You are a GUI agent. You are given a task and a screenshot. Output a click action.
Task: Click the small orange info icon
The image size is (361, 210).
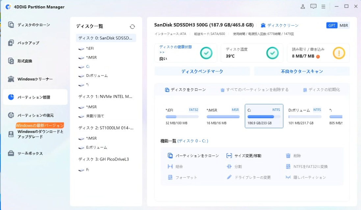point(318,57)
